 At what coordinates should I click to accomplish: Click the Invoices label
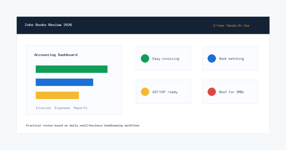tap(43, 108)
